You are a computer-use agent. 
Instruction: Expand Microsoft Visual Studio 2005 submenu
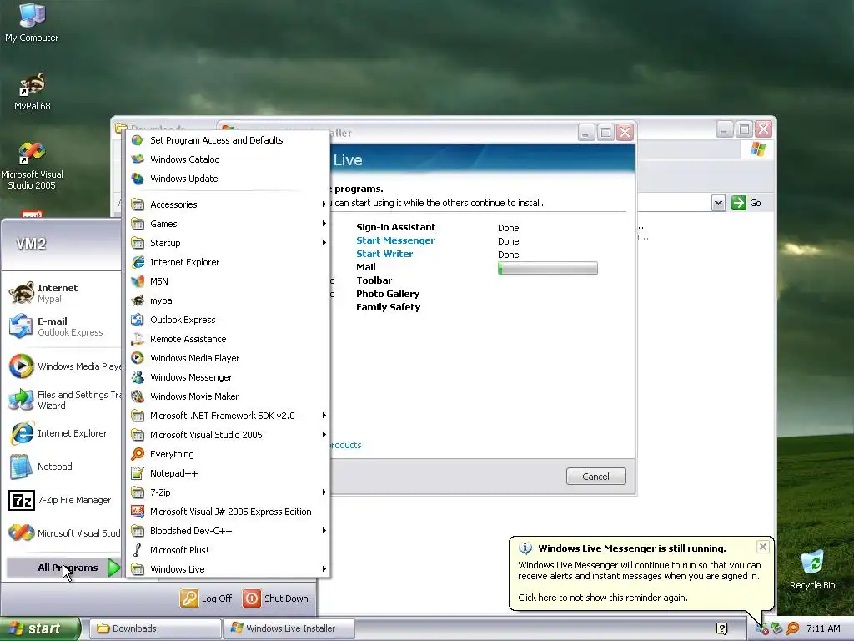click(229, 434)
